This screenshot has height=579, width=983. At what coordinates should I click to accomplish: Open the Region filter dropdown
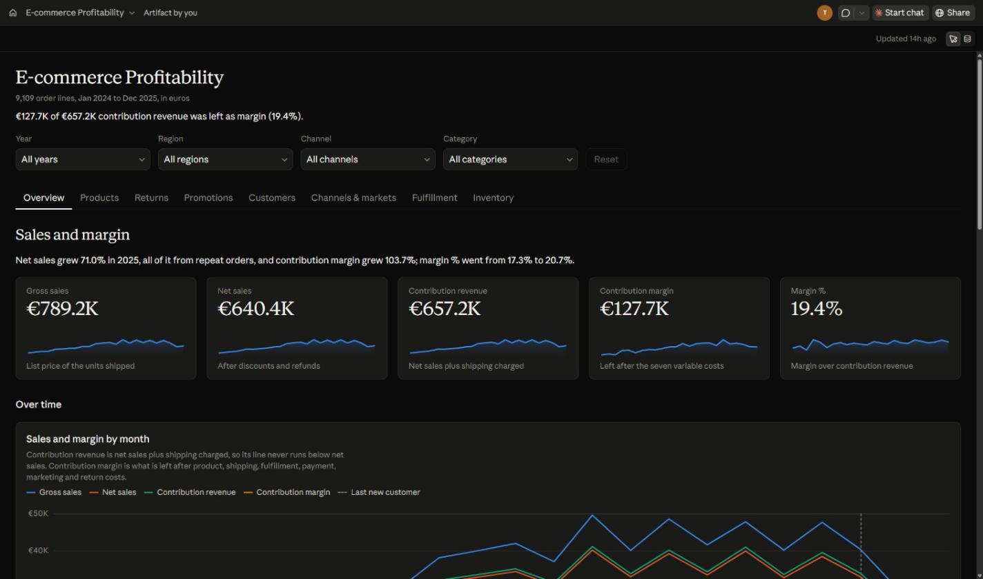point(225,159)
